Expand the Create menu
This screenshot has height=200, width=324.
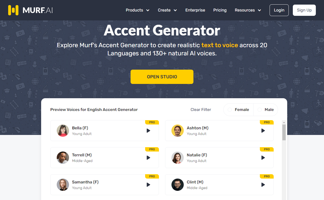167,10
